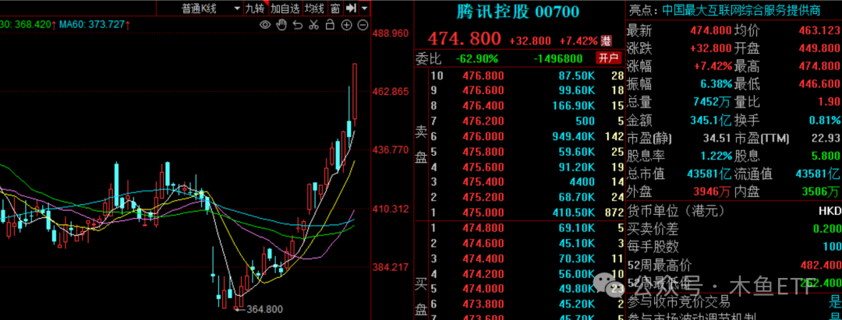Click the 窗 window button
Screen dimensions: 842x320
click(335, 8)
